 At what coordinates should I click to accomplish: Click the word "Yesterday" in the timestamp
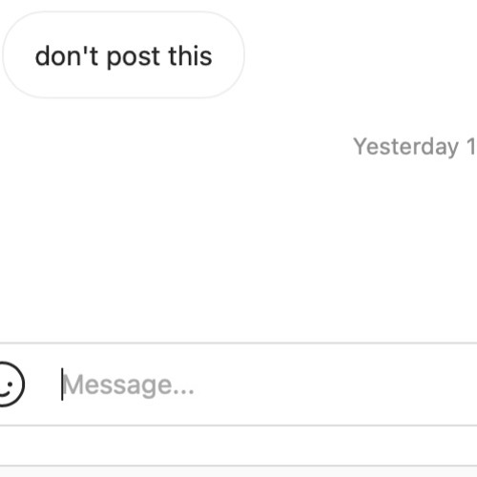pos(406,147)
